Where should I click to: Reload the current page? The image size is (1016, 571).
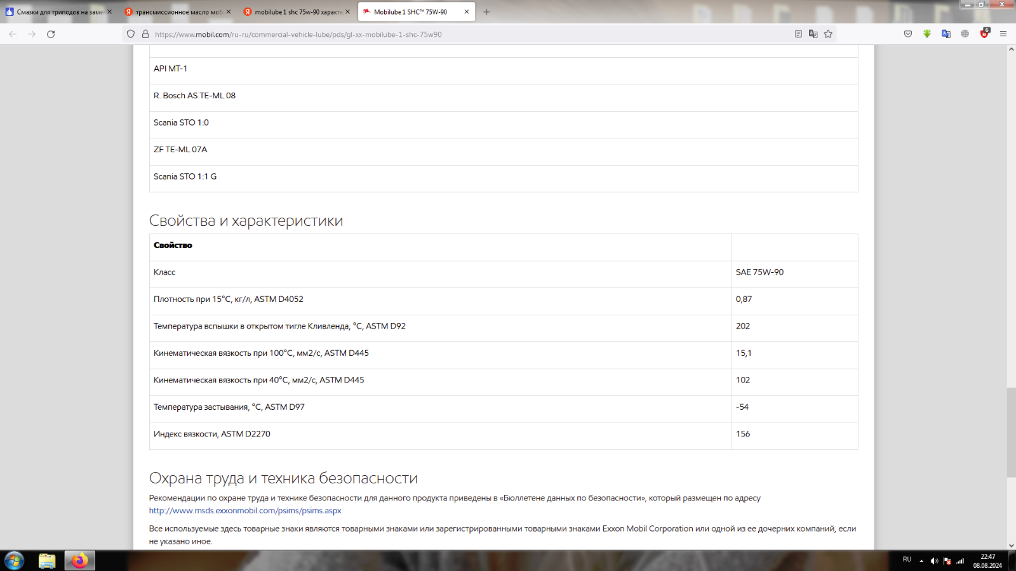click(x=51, y=34)
